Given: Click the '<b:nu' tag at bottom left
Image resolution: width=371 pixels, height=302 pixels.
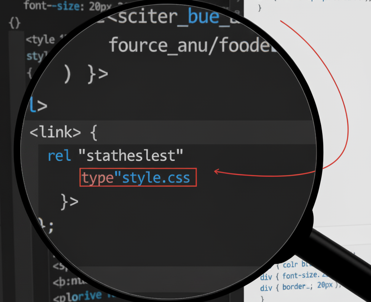Looking at the screenshot, I should 68,282.
